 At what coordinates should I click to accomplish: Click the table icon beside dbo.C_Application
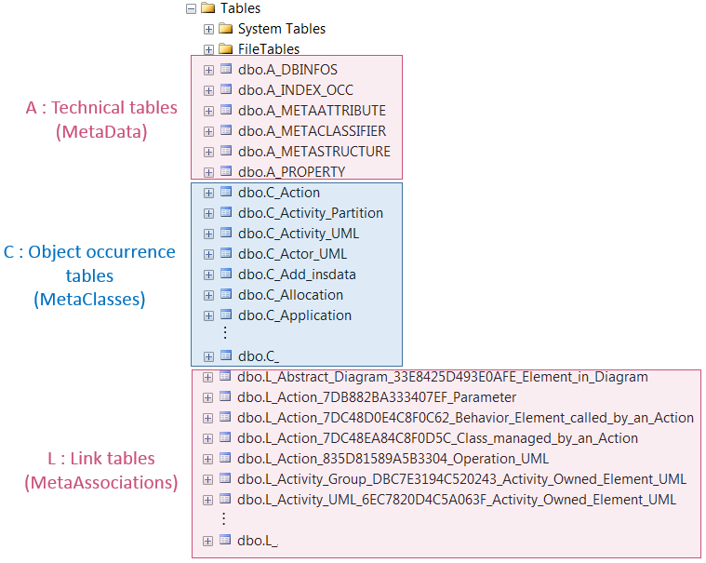point(225,315)
